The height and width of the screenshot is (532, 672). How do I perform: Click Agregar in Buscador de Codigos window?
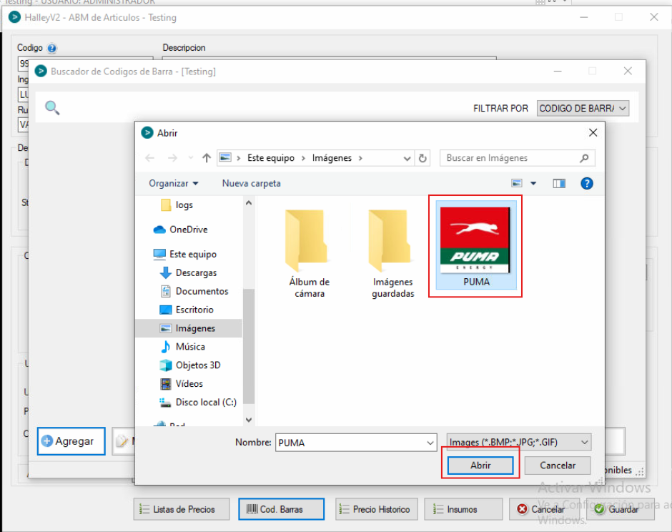71,441
